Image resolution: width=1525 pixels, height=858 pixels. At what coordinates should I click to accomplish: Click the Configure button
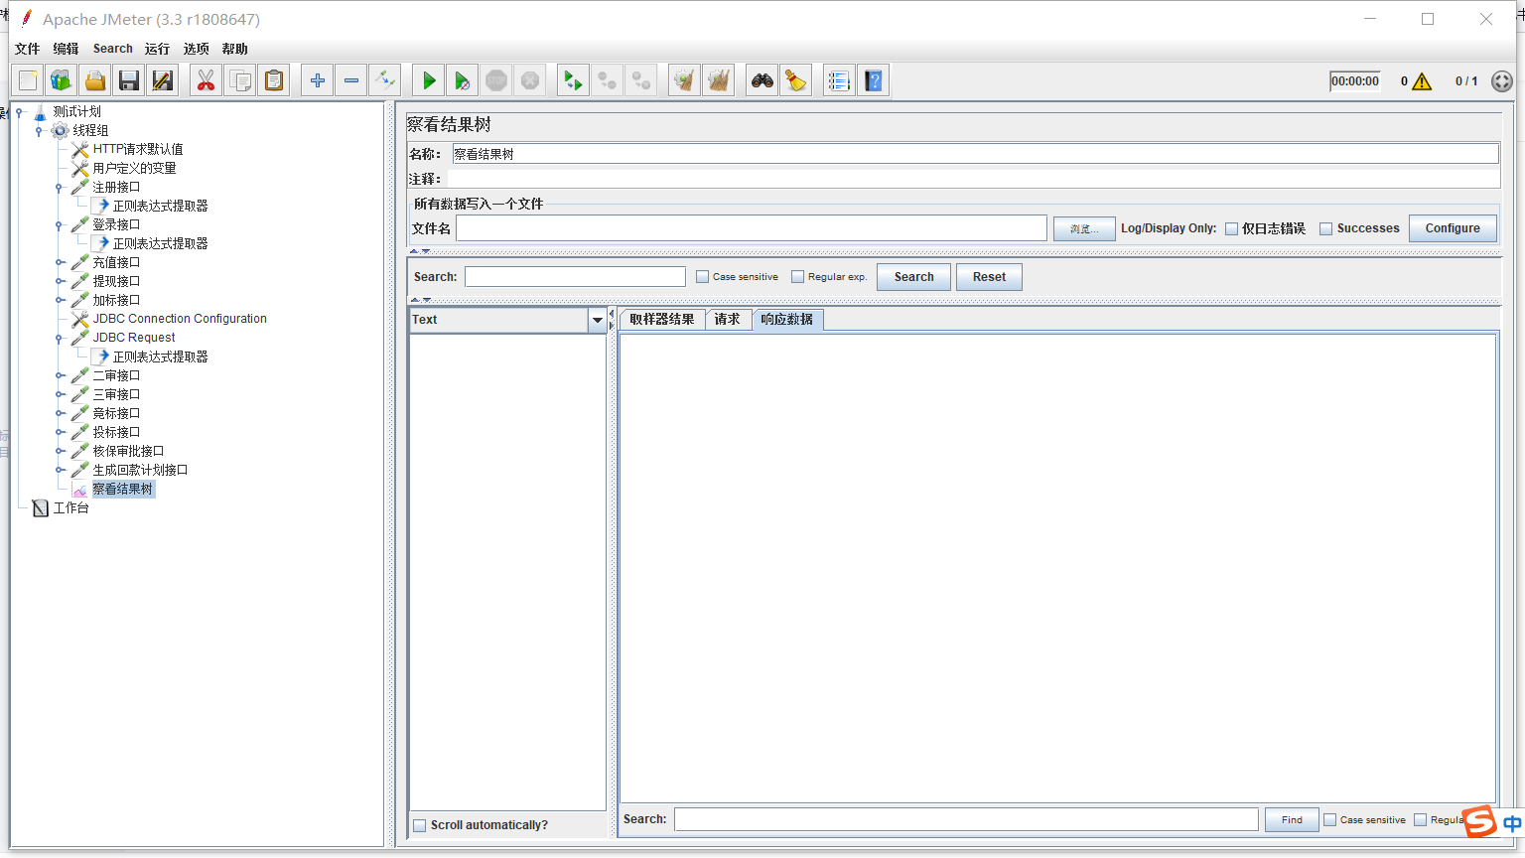coord(1453,228)
